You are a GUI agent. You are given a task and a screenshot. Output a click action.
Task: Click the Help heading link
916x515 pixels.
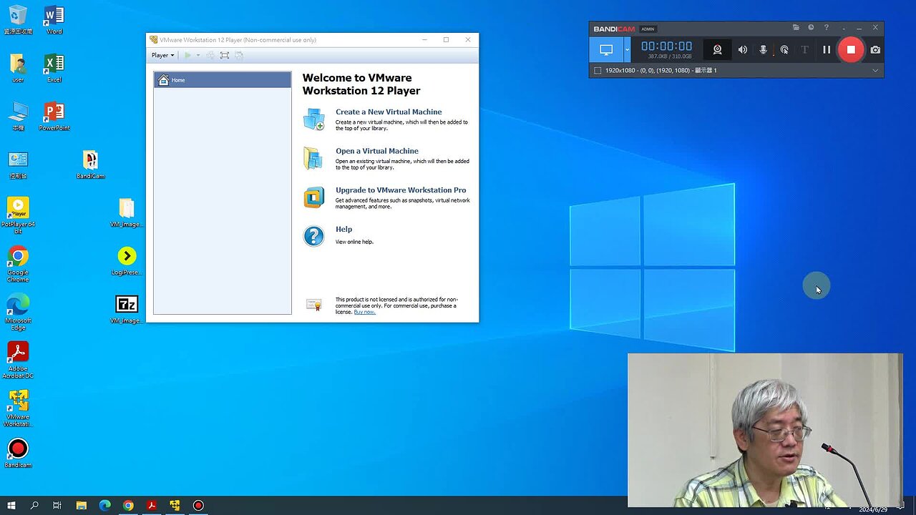click(x=343, y=230)
